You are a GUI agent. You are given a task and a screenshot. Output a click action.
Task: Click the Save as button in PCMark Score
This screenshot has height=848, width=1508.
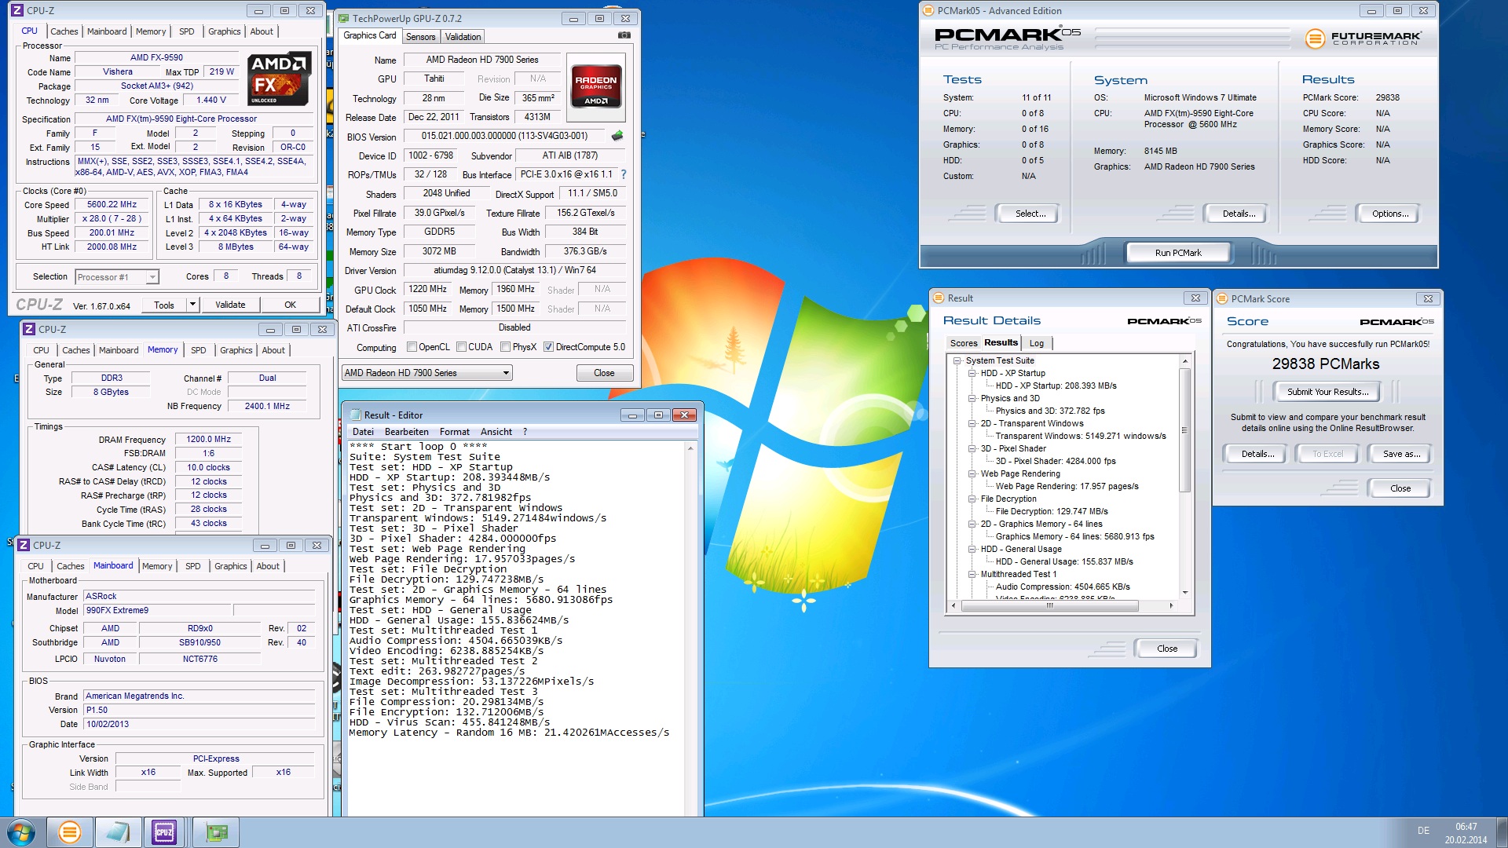pyautogui.click(x=1401, y=454)
